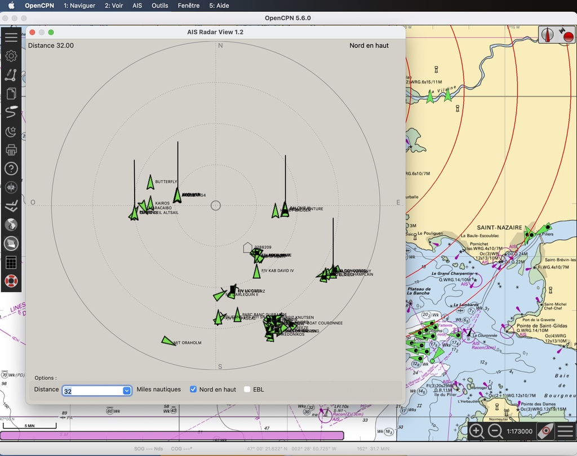This screenshot has height=456, width=577.
Task: Click the 1:173000 chart scale readout
Action: tap(519, 431)
